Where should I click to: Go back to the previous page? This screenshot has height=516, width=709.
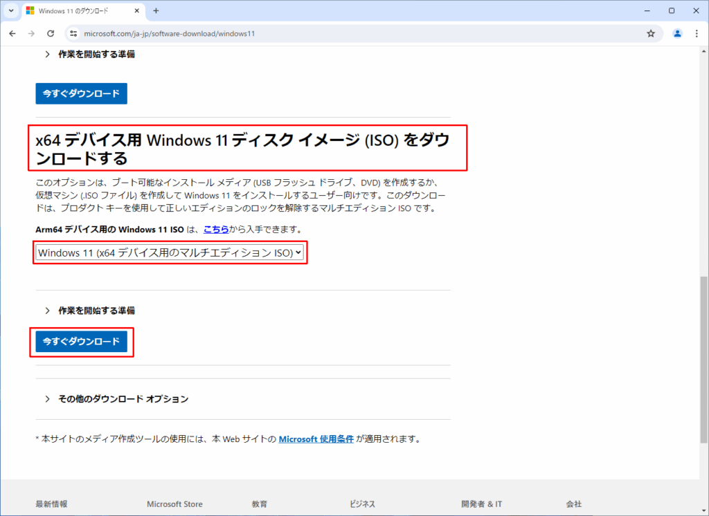coord(12,33)
